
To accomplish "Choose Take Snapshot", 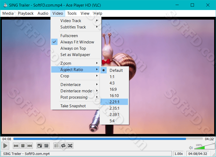I will point(75,106).
